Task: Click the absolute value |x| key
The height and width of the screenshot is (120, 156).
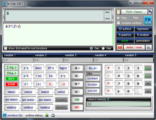Action: click(x=38, y=84)
